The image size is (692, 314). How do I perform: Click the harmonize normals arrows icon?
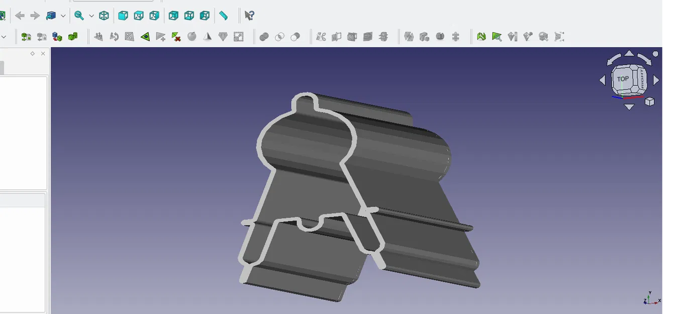(98, 37)
